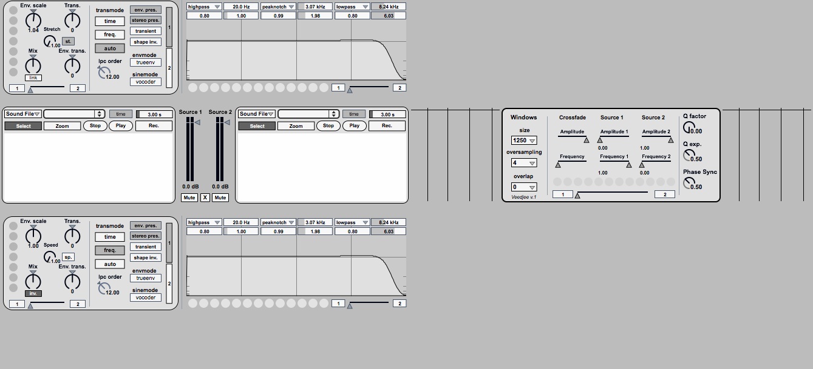Open the oversampling dropdown
This screenshot has width=813, height=369.
pos(523,163)
